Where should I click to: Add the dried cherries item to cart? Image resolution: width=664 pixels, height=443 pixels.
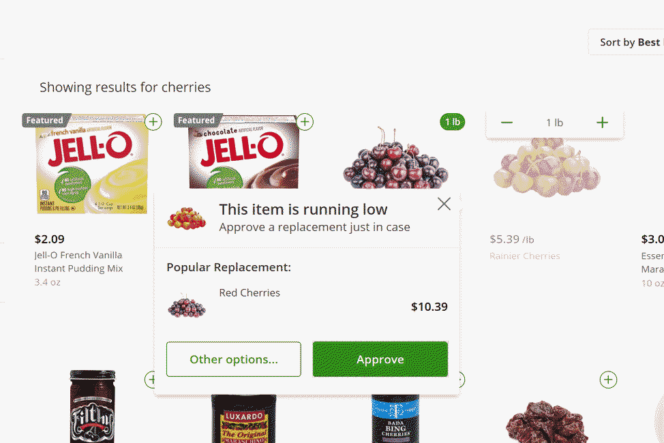click(608, 380)
